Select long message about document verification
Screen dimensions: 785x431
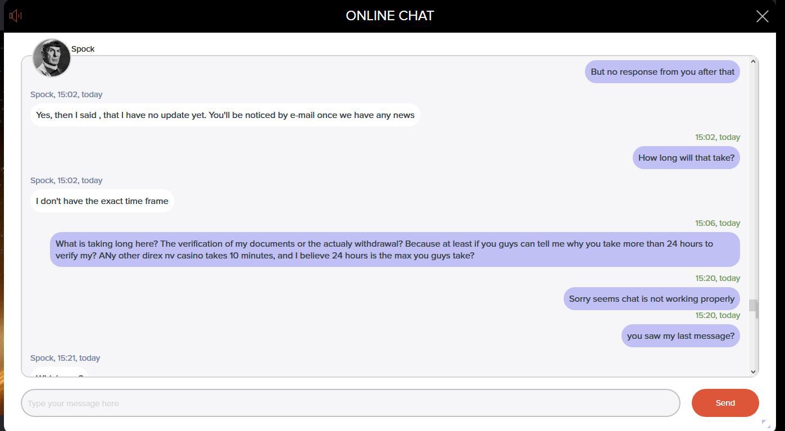pos(394,249)
